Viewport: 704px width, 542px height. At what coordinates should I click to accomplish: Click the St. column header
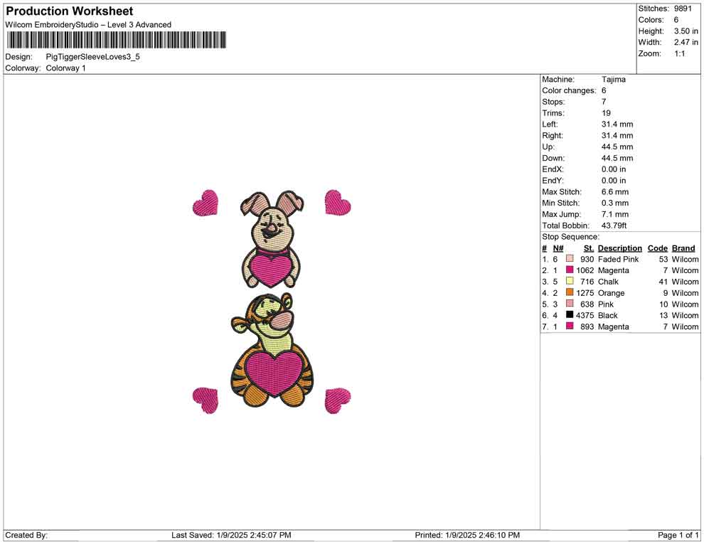coord(589,248)
